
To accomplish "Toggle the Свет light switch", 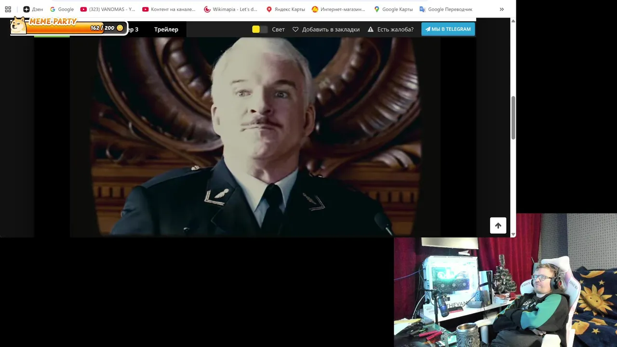I will click(x=260, y=29).
